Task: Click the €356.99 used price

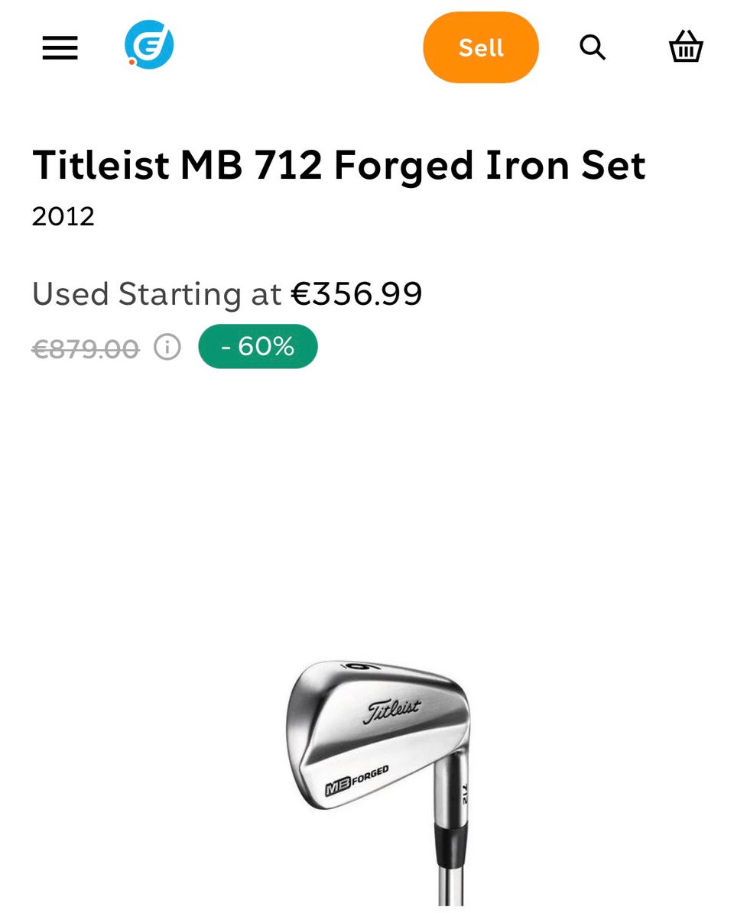Action: pyautogui.click(x=357, y=294)
